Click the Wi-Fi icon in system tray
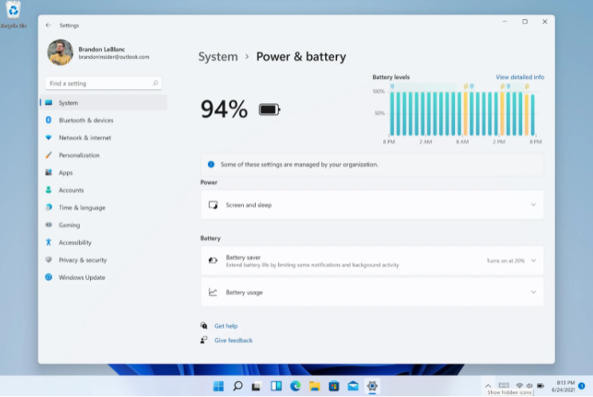This screenshot has height=397, width=593. [x=519, y=386]
